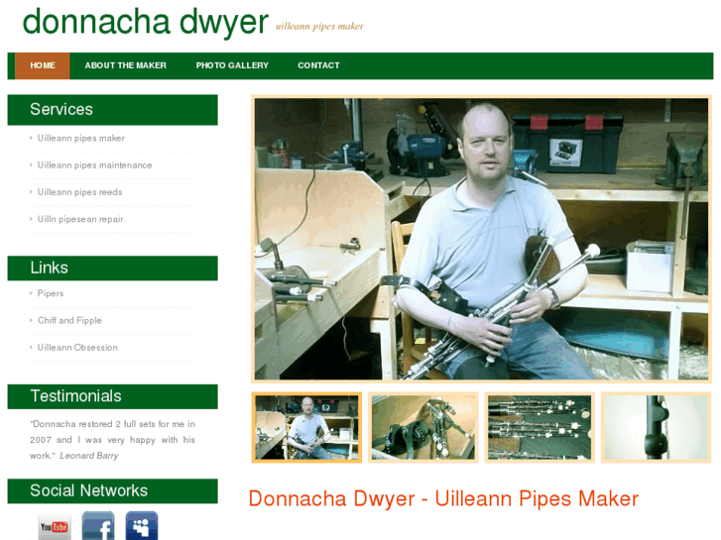
Task: Open About The Maker page
Action: coord(126,65)
